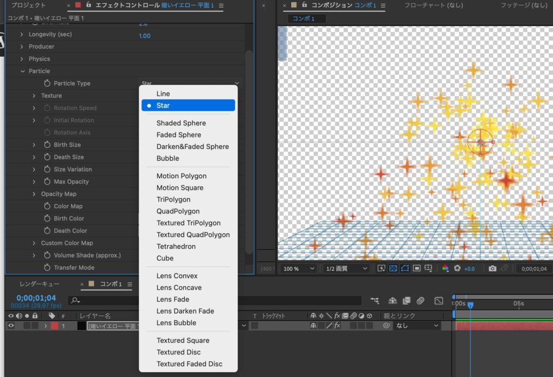Expand the Physics property group
This screenshot has width=553, height=377.
[x=22, y=59]
